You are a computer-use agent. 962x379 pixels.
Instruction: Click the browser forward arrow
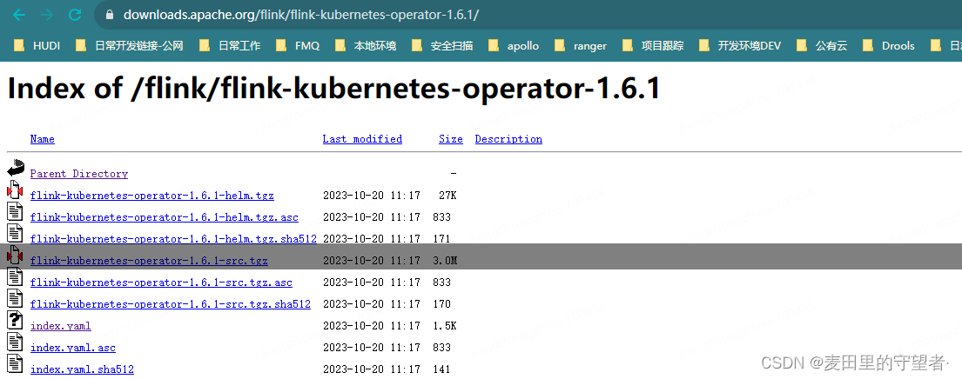tap(47, 15)
